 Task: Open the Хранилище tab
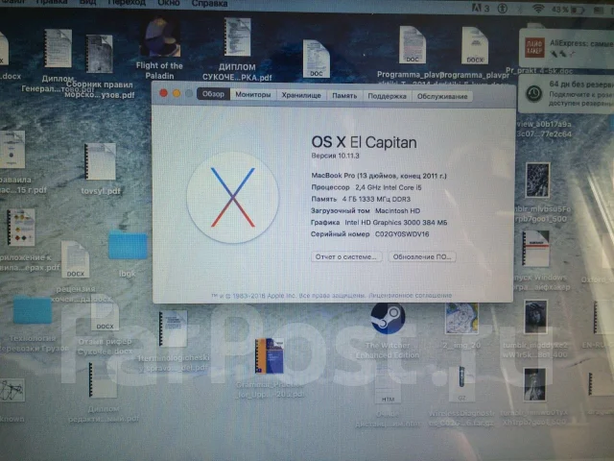tap(301, 95)
